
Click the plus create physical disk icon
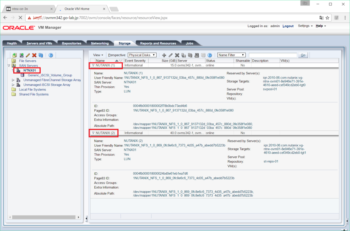point(164,55)
